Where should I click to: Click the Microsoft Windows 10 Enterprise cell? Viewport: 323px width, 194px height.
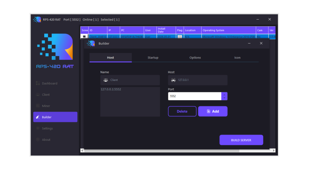(x=229, y=37)
